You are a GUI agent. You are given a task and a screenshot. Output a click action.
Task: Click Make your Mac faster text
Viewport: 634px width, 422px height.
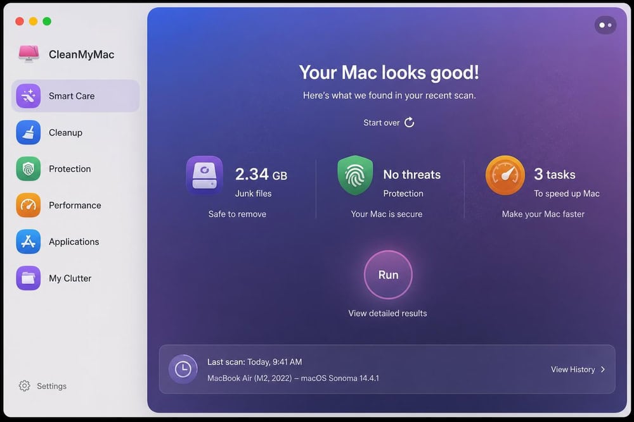[543, 214]
